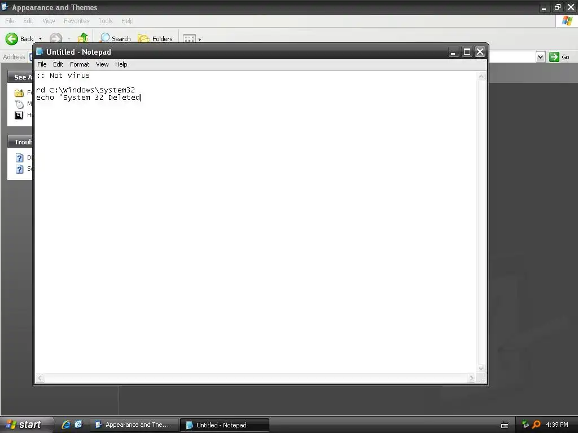Image resolution: width=578 pixels, height=433 pixels.
Task: Click the second help icon in Troubleshooters panel
Action: 20,169
